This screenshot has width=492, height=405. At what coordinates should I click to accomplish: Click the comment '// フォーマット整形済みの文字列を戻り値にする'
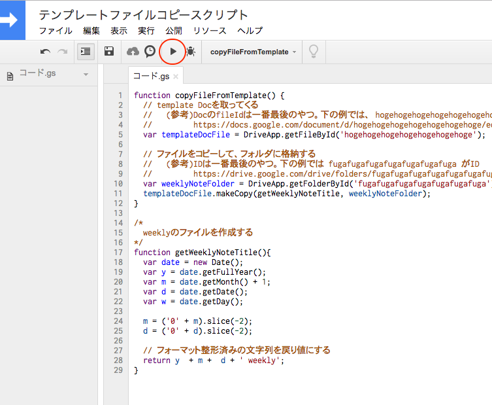click(x=237, y=350)
